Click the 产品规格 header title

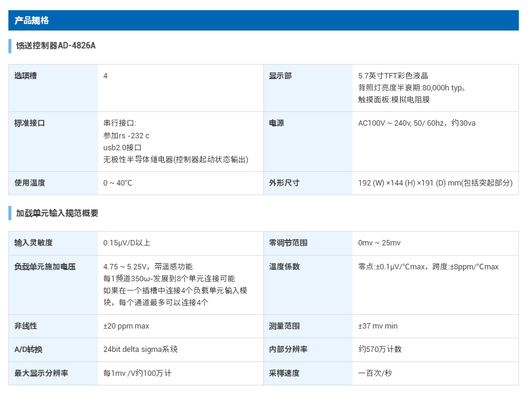tap(31, 20)
